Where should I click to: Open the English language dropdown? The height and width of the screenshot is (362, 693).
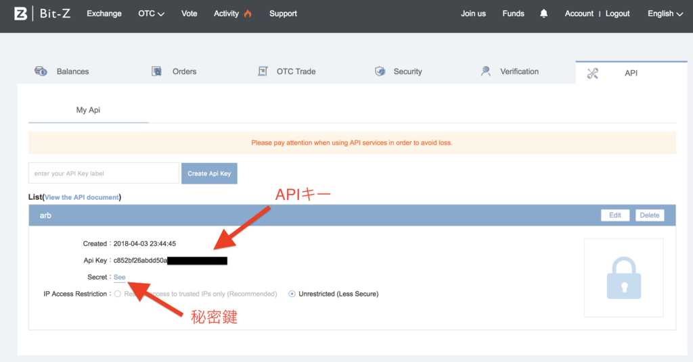[665, 14]
